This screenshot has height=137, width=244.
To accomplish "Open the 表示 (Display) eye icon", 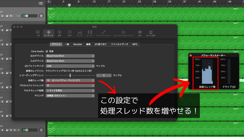I will [140, 33].
